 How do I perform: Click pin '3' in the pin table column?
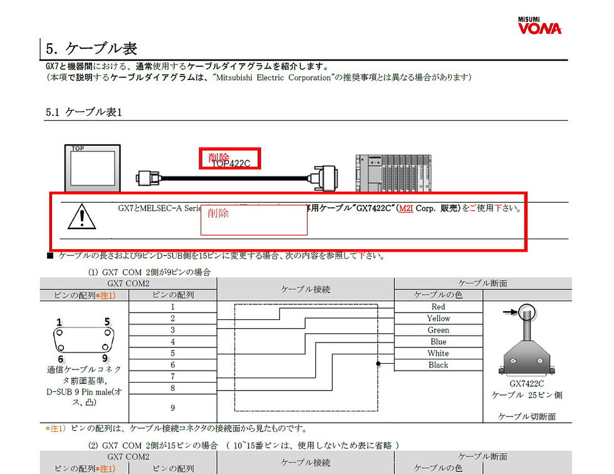point(173,330)
